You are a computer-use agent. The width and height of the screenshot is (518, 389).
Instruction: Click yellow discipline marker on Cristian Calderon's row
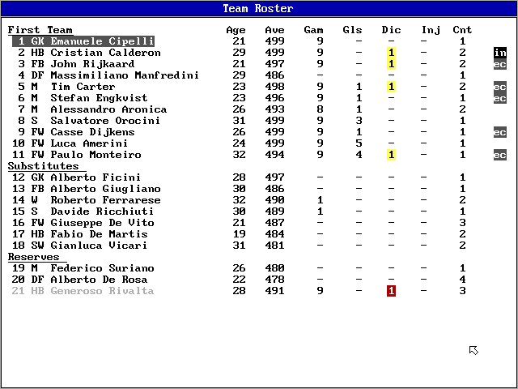[391, 53]
